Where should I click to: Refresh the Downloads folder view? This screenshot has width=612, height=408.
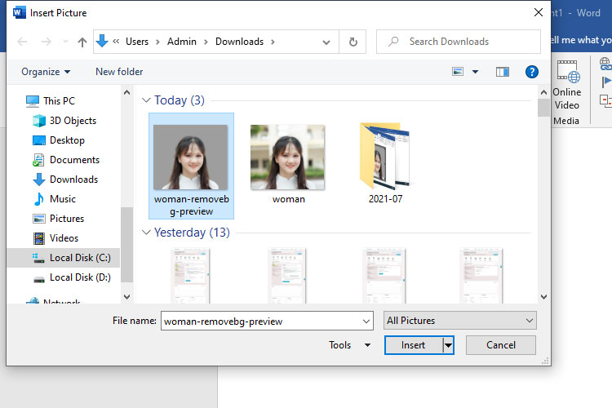pyautogui.click(x=353, y=42)
